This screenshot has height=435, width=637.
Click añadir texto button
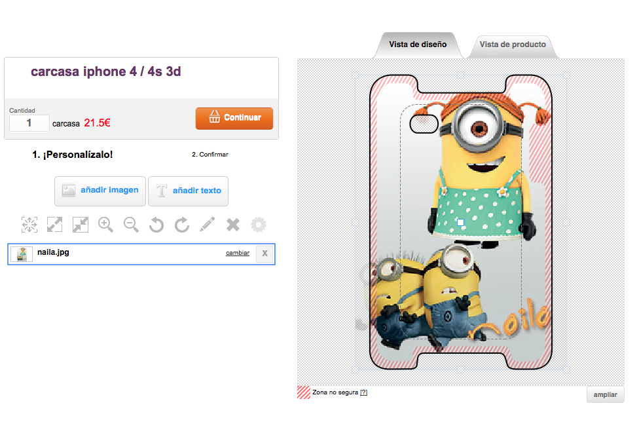pyautogui.click(x=188, y=191)
